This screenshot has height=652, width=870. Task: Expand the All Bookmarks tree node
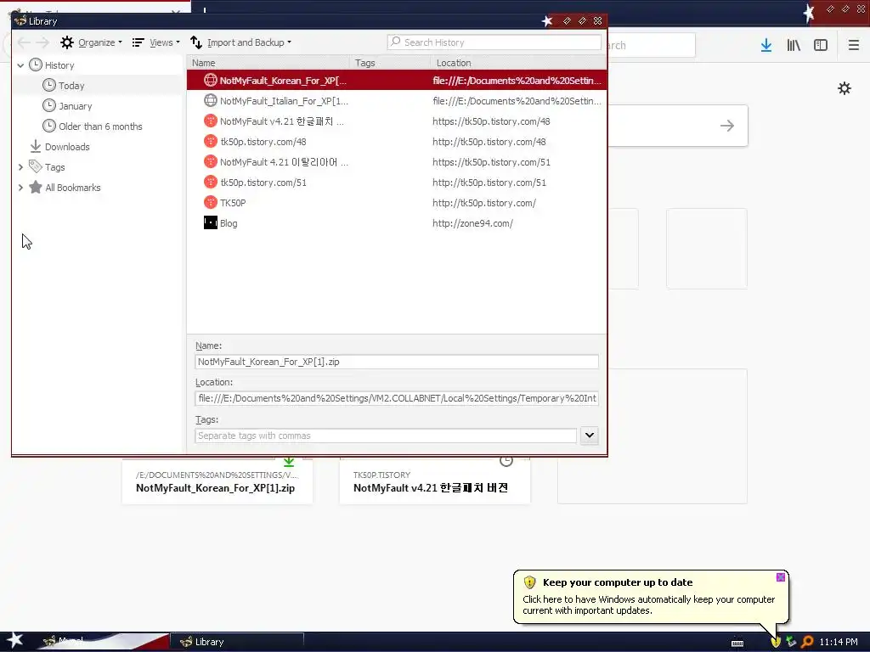[x=20, y=188]
